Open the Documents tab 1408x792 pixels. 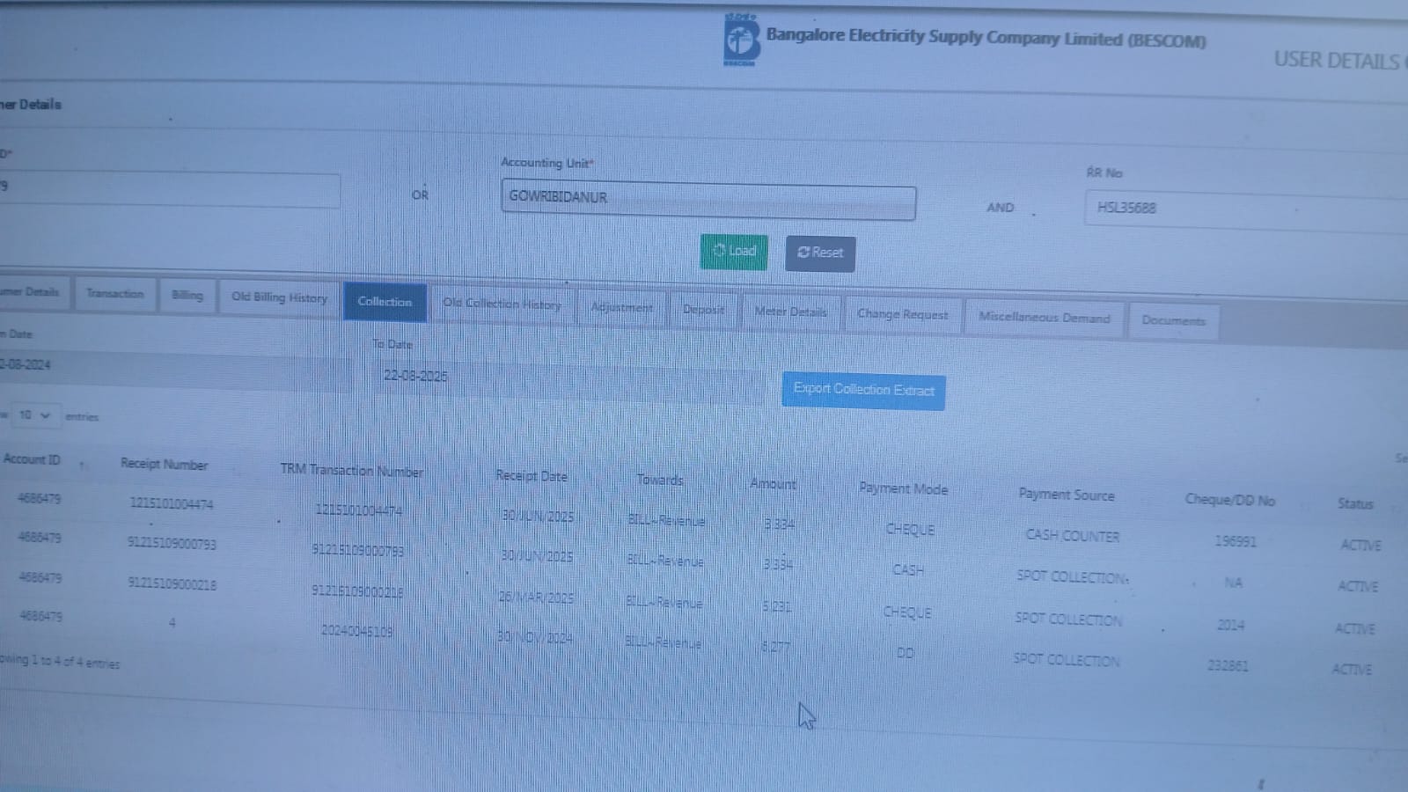coord(1173,320)
